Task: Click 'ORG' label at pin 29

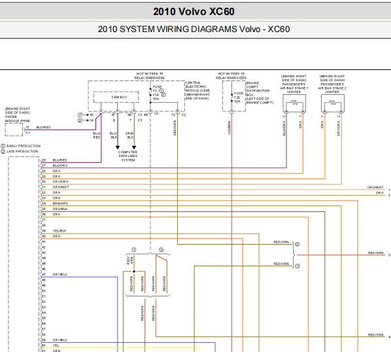Action: [56, 177]
